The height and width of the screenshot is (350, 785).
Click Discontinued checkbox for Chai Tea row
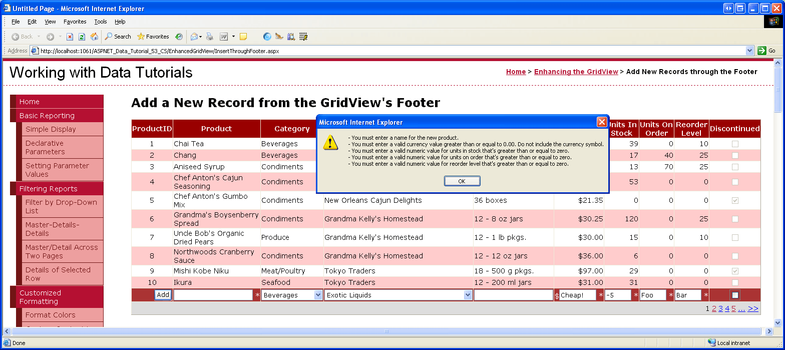[735, 144]
